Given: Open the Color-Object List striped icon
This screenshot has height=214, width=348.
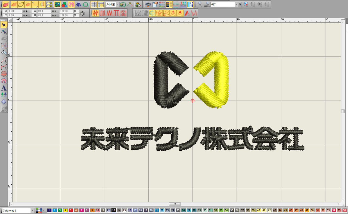Looking at the screenshot, I should (169, 4).
